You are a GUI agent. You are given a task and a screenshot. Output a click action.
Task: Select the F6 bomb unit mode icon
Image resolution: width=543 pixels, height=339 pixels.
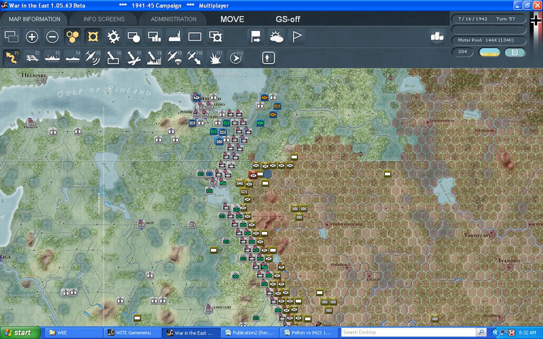(113, 57)
